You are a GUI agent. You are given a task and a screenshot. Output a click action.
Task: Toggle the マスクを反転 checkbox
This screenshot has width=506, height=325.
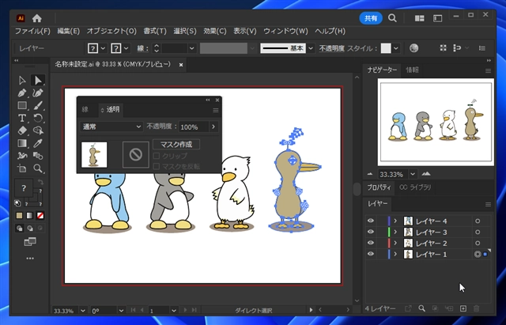pos(157,167)
